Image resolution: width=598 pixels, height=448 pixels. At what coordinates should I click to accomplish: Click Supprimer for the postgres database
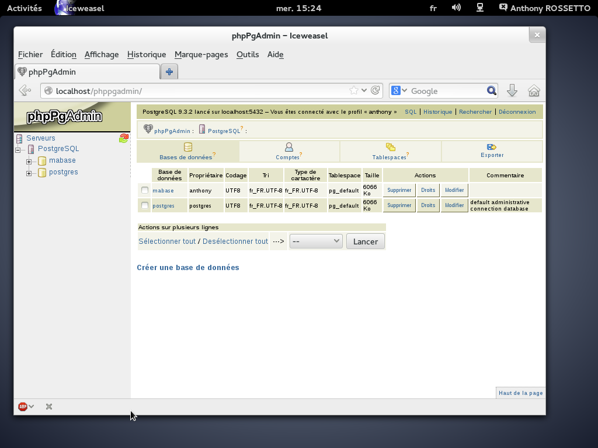pos(399,205)
